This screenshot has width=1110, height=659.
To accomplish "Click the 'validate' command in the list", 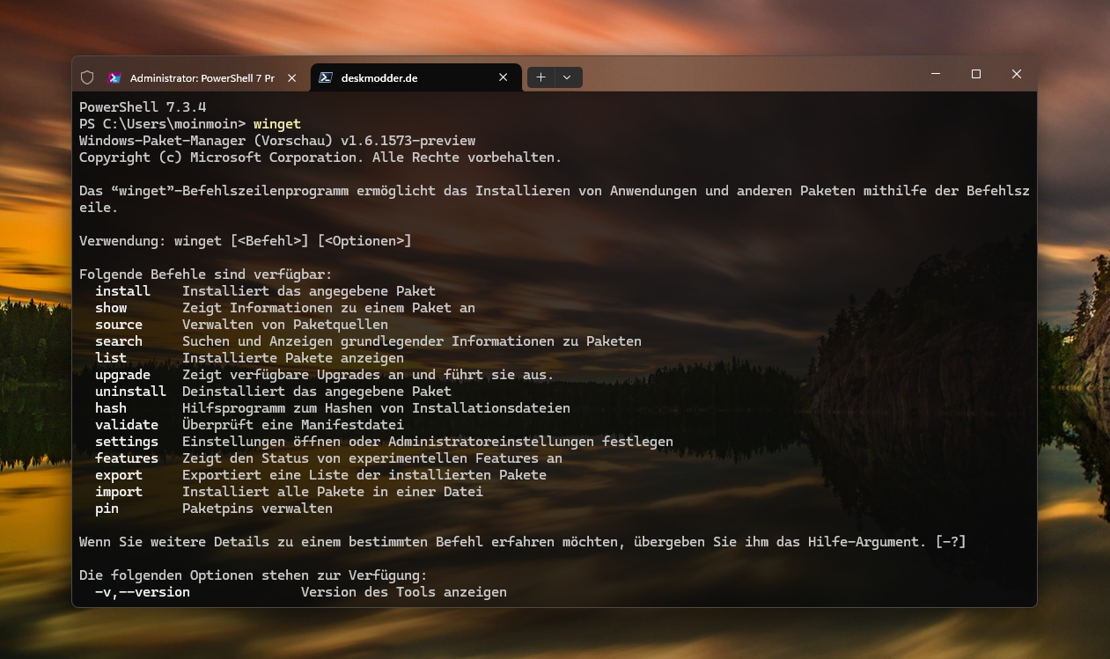I will 127,425.
